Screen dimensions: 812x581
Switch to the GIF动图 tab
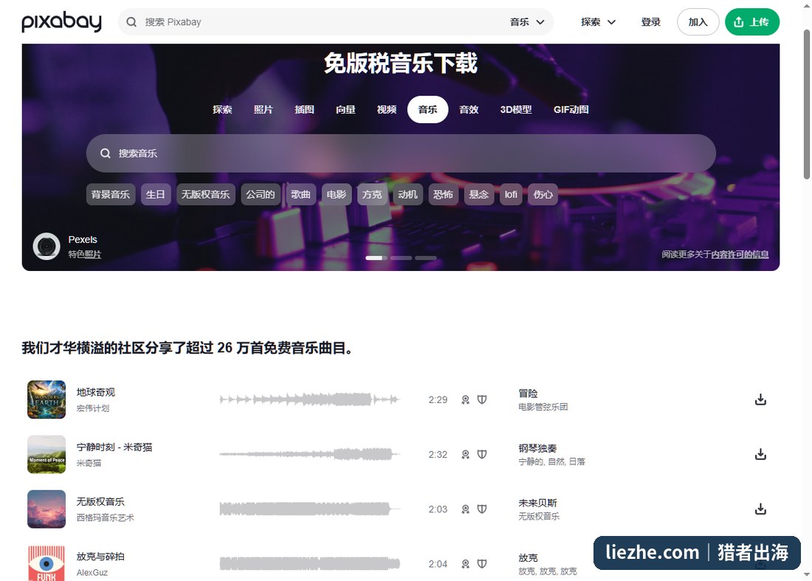[571, 109]
